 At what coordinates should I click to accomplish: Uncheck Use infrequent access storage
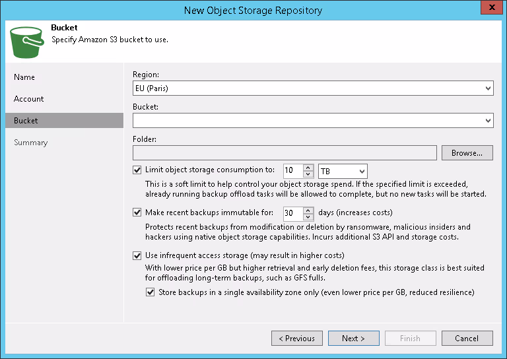[137, 255]
